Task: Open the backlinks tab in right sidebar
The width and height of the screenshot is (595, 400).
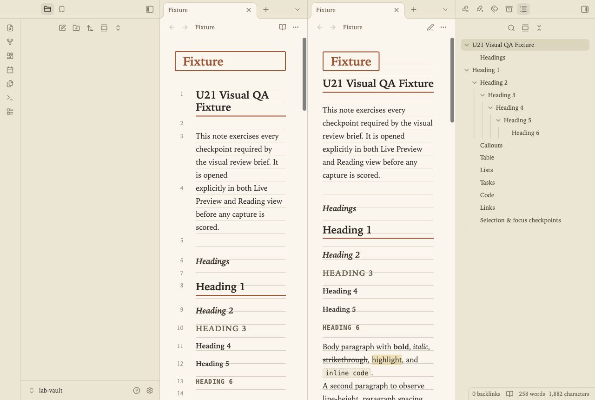Action: pyautogui.click(x=465, y=9)
